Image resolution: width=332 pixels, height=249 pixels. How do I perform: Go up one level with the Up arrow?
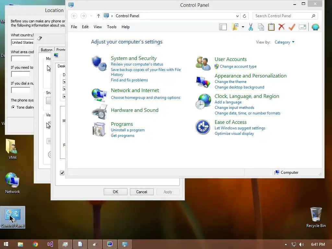pyautogui.click(x=99, y=16)
